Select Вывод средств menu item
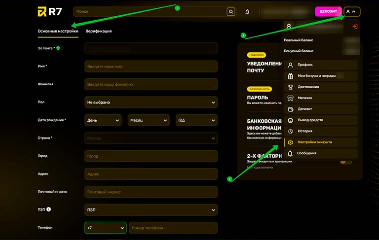 pos(321,120)
